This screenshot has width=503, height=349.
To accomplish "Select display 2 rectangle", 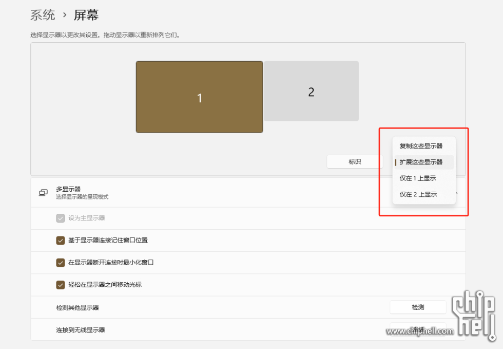I will coord(311,91).
